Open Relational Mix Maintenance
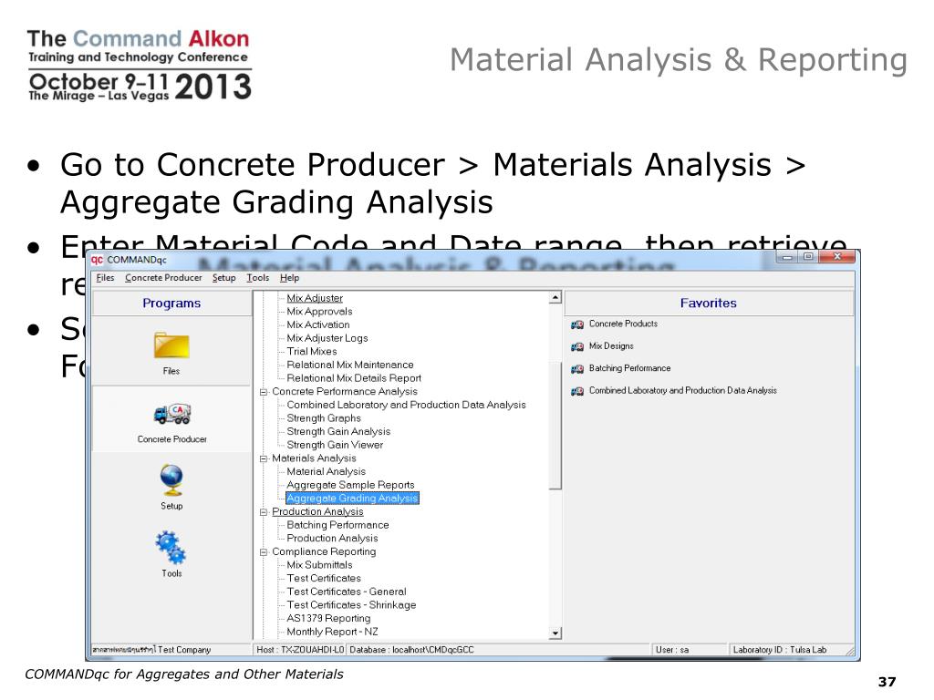The height and width of the screenshot is (700, 934). pyautogui.click(x=349, y=365)
